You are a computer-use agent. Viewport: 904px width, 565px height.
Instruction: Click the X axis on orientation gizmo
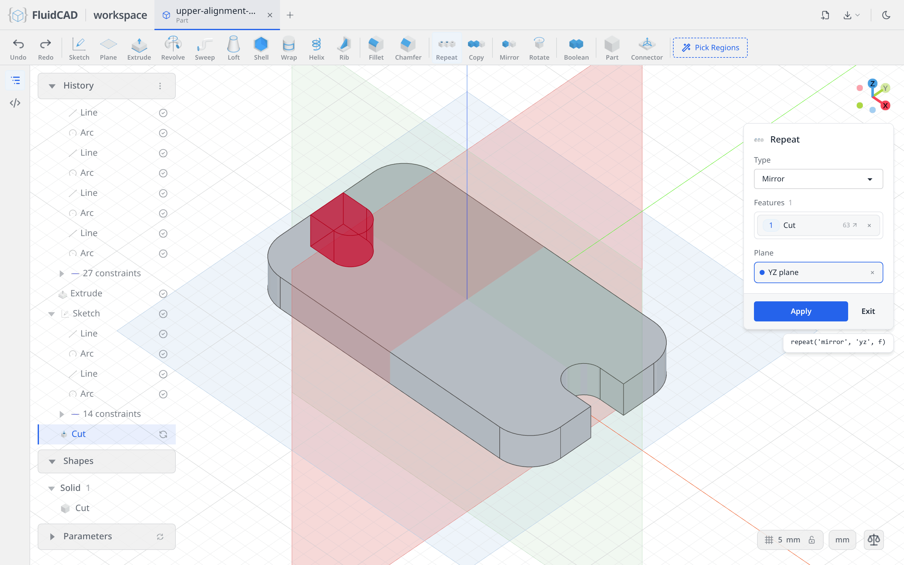coord(885,106)
